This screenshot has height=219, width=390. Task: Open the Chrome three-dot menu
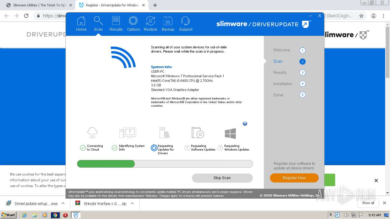click(384, 16)
